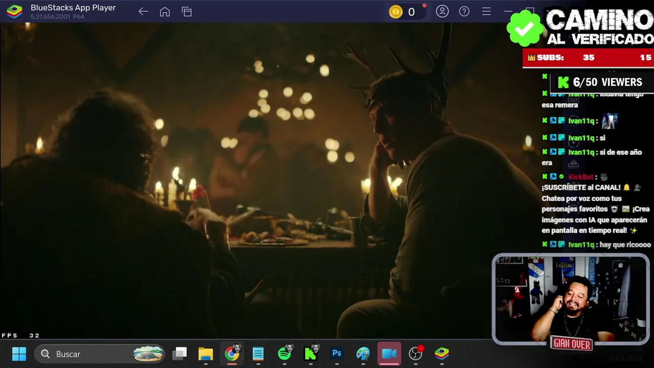Screen dimensions: 654x368
Task: Switch to BlueStacks on the taskbar
Action: (441, 354)
